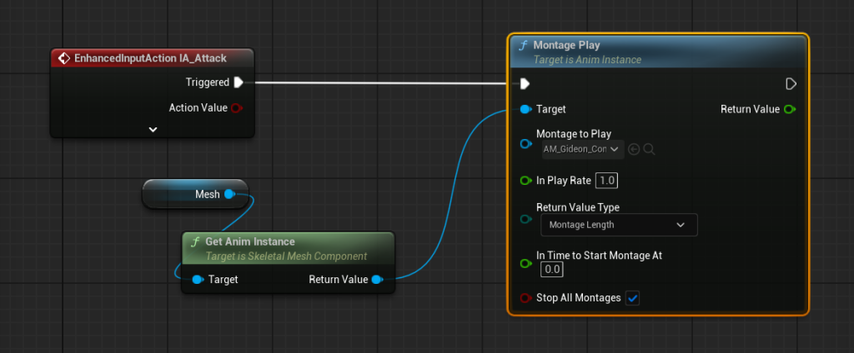
Task: Select the Get Anim Instance node header
Action: [288, 248]
